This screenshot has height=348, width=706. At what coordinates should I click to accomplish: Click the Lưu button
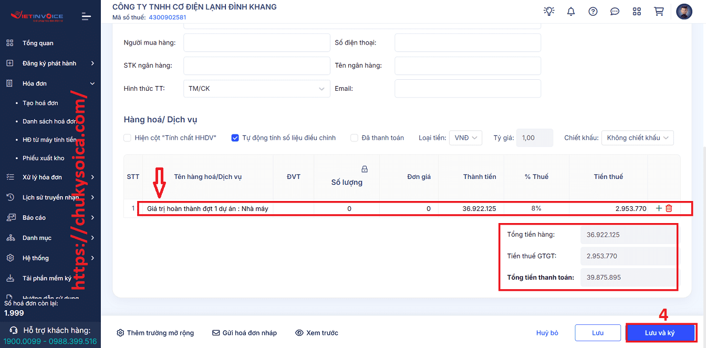(x=598, y=333)
